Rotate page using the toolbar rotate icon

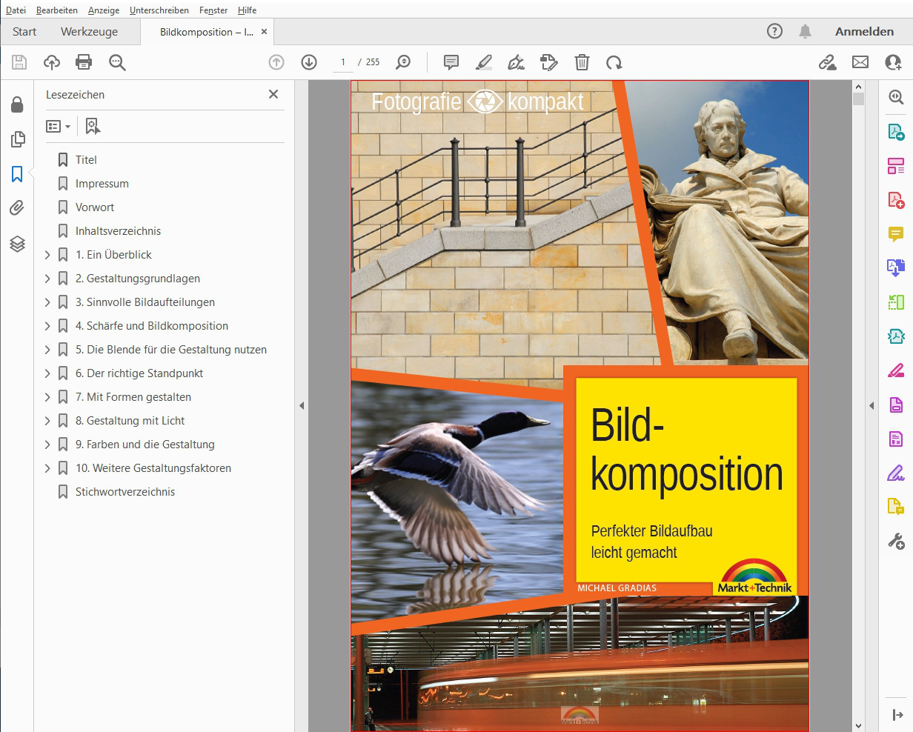[614, 62]
